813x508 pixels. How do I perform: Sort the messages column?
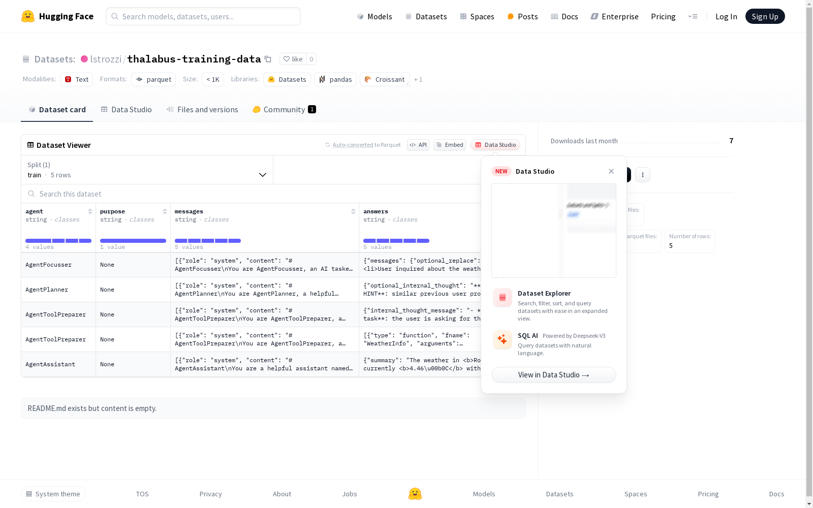pos(353,211)
